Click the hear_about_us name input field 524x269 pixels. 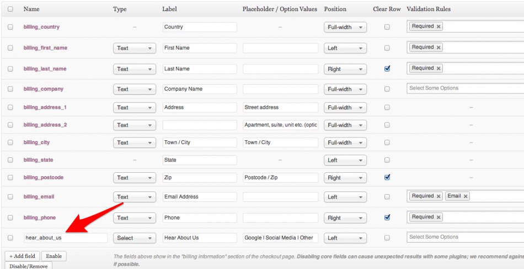[x=65, y=238]
